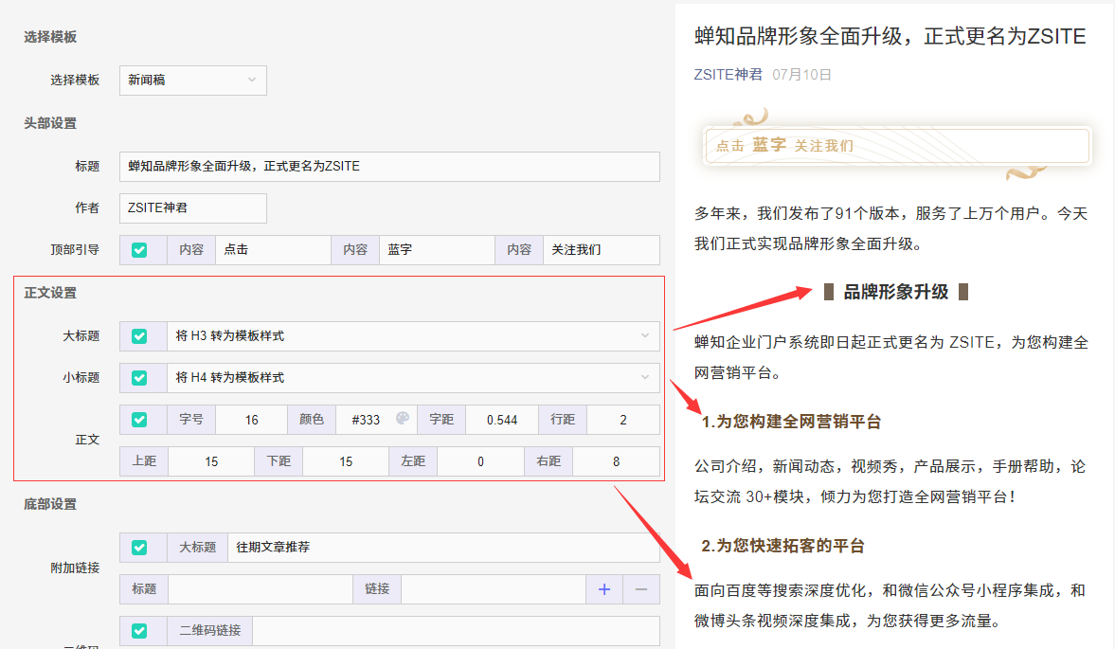1115x649 pixels.
Task: Click the 2.为您快速拓客的平台 subheading
Action: click(x=782, y=546)
